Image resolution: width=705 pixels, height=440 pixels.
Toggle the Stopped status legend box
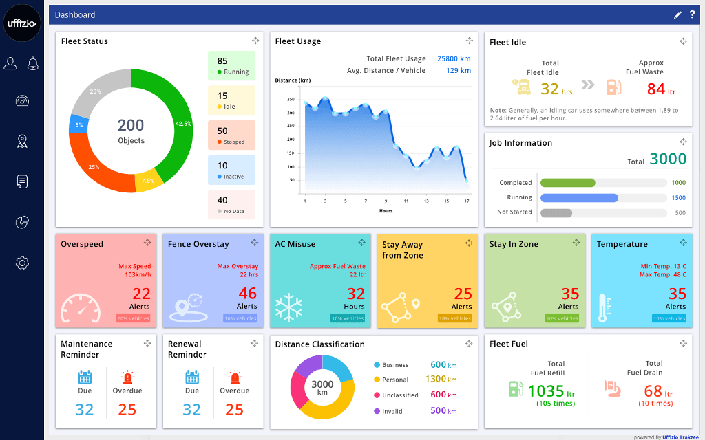tap(231, 135)
